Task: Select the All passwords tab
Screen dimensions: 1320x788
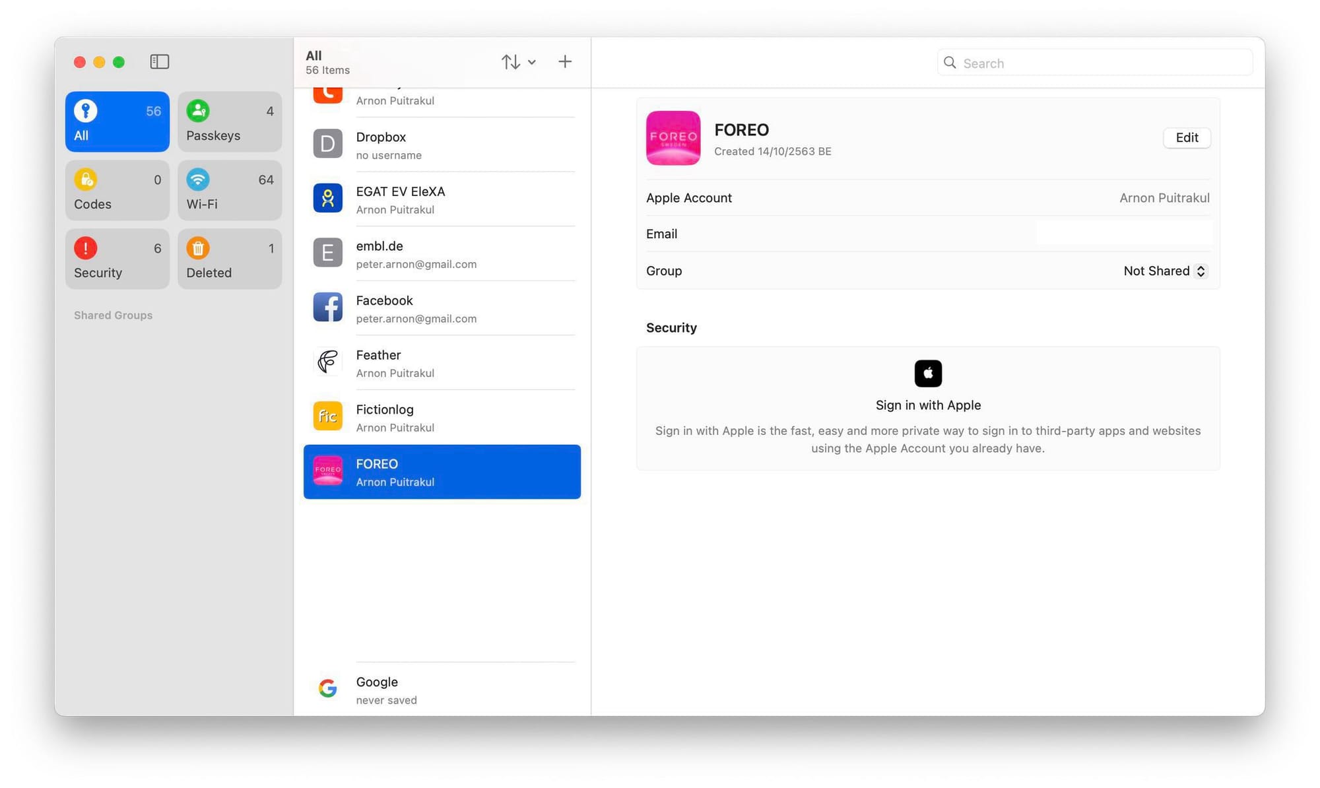Action: pyautogui.click(x=117, y=121)
